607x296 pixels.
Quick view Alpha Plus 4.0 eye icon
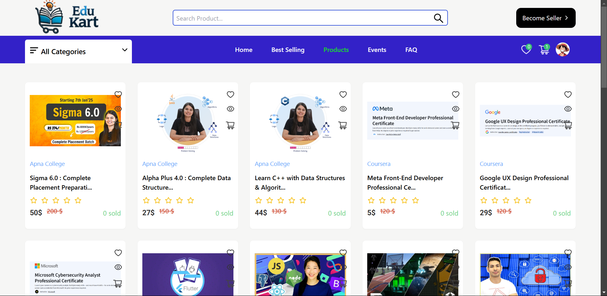pyautogui.click(x=230, y=109)
